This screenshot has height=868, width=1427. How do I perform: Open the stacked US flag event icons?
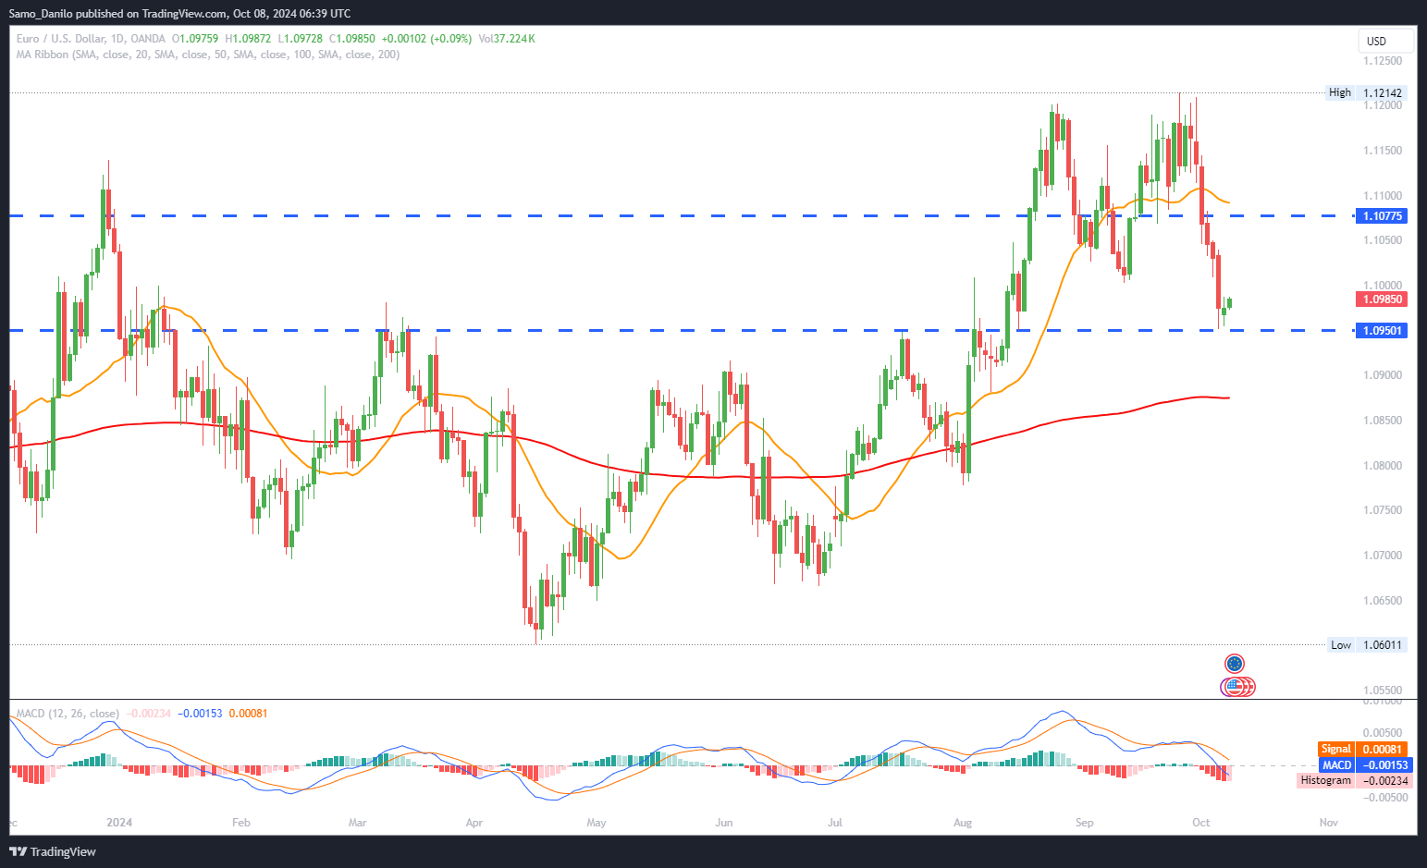pos(1237,687)
